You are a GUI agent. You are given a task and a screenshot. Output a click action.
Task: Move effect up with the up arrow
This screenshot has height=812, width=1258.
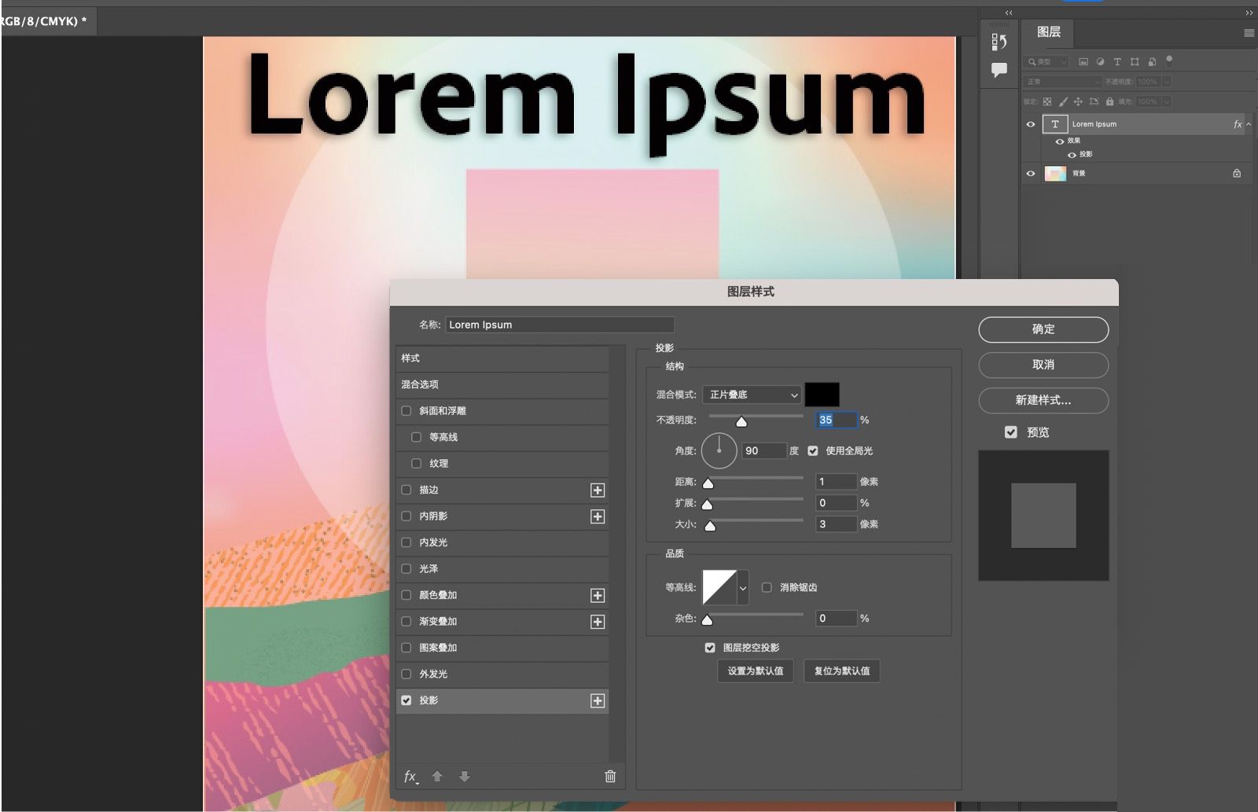(x=437, y=777)
